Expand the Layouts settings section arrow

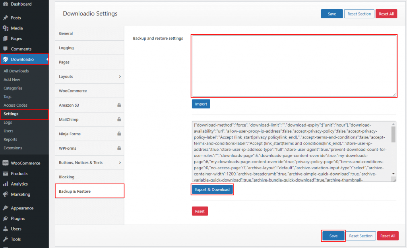pyautogui.click(x=120, y=76)
